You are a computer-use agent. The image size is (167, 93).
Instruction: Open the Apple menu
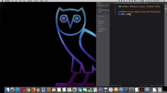(2, 1)
